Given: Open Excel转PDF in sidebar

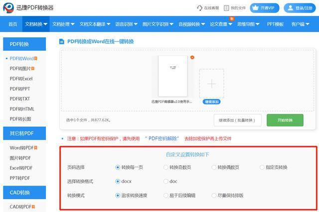Looking at the screenshot, I should (x=21, y=168).
